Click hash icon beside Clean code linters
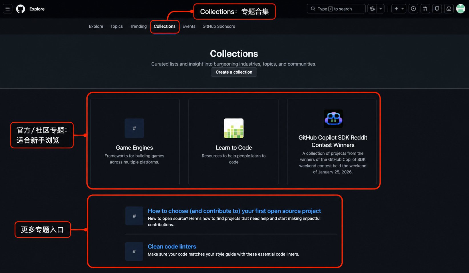This screenshot has height=273, width=469. point(134,251)
